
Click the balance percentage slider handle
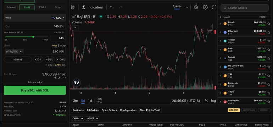tap(33, 37)
